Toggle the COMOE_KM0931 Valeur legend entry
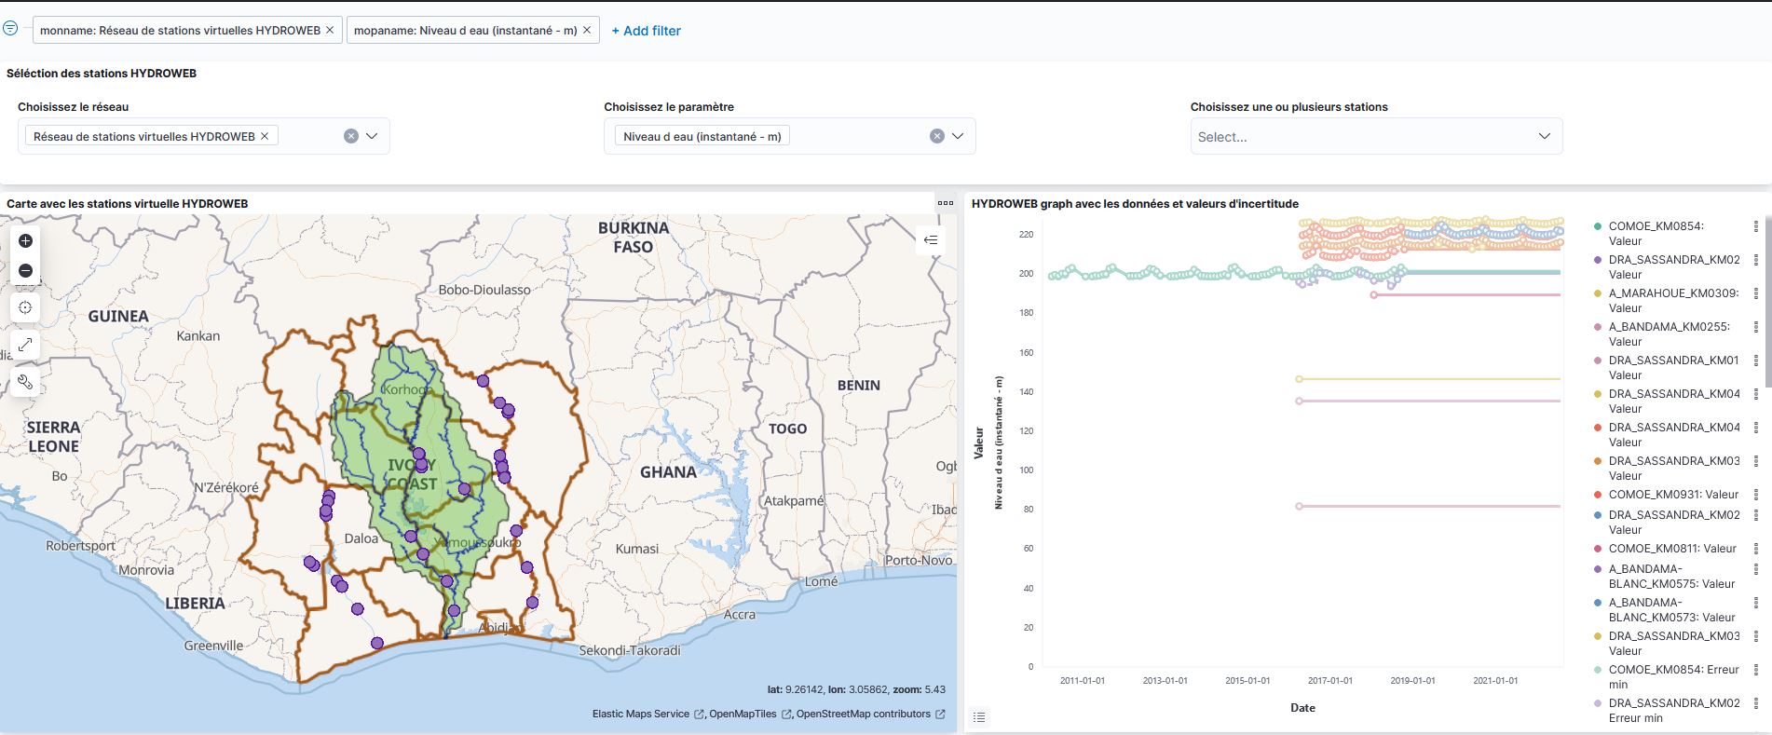Image resolution: width=1772 pixels, height=735 pixels. coord(1673,495)
